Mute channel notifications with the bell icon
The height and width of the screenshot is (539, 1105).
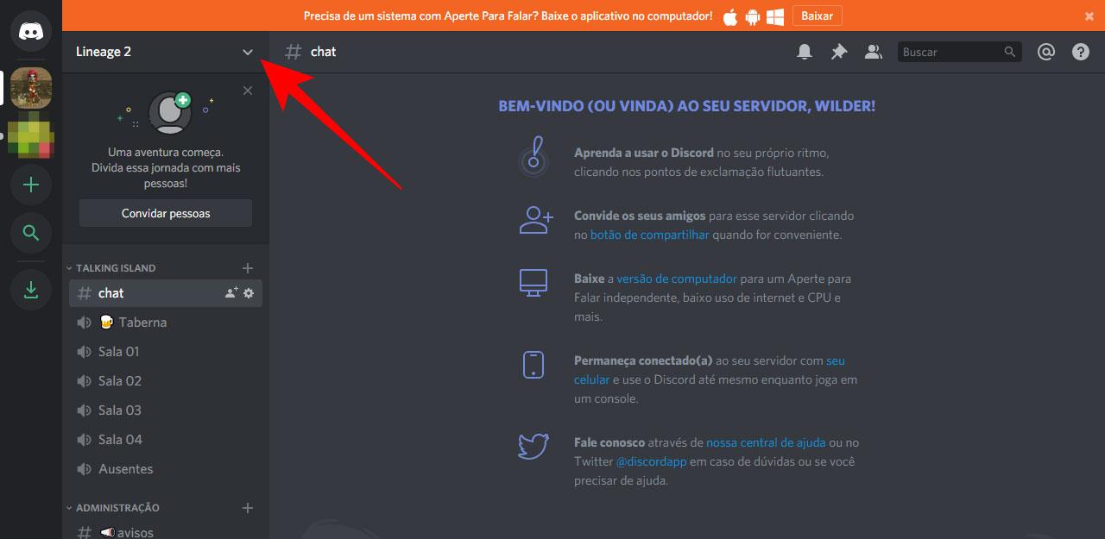click(804, 51)
